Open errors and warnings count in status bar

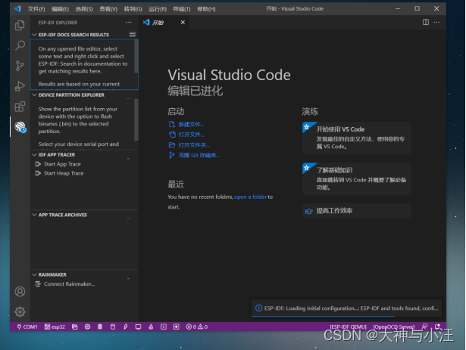[197, 327]
